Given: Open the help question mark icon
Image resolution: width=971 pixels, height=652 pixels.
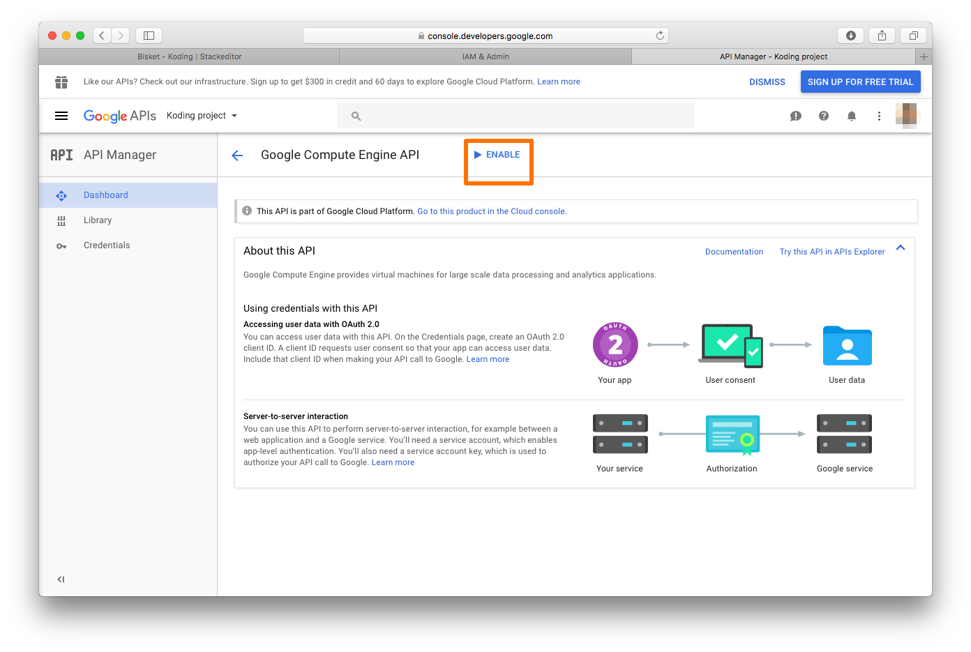Looking at the screenshot, I should (x=824, y=116).
